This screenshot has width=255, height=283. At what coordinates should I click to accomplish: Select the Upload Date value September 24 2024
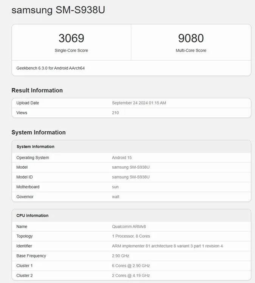139,103
